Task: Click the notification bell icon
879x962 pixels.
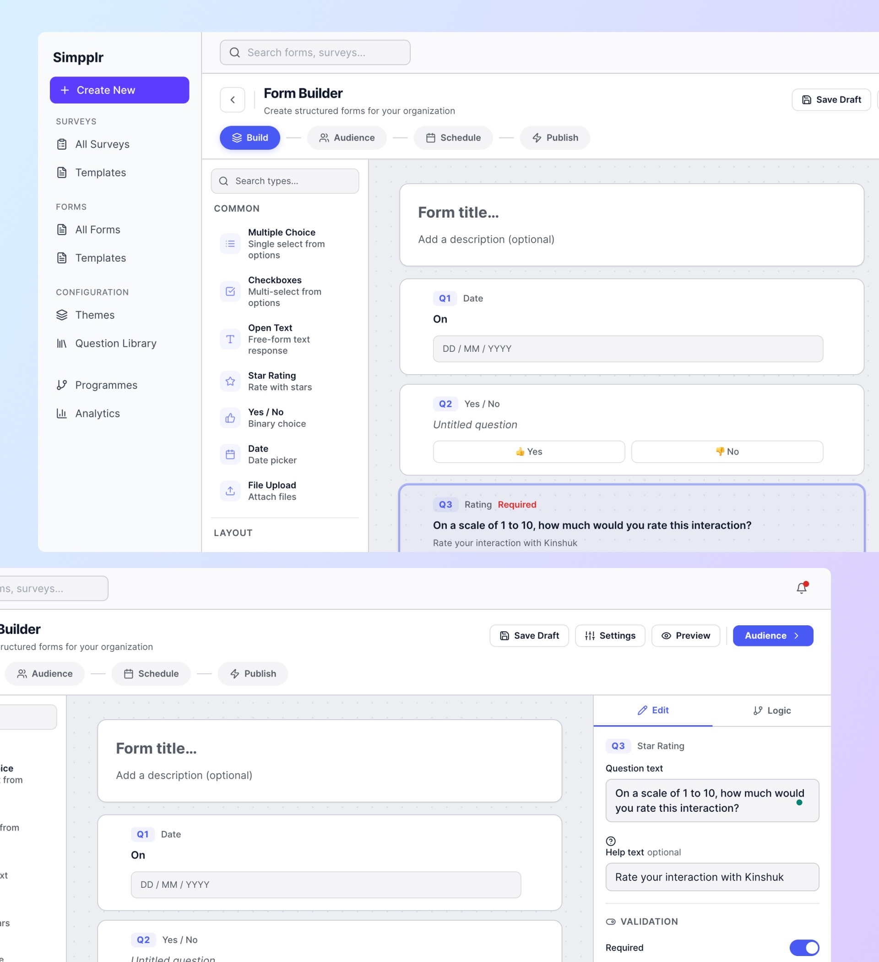Action: pyautogui.click(x=801, y=588)
